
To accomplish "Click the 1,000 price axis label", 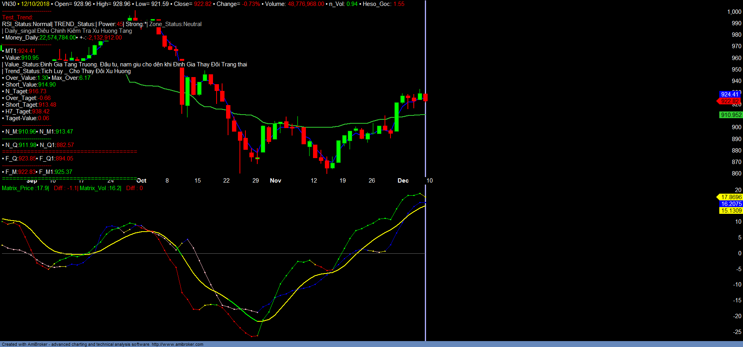I will pos(734,12).
